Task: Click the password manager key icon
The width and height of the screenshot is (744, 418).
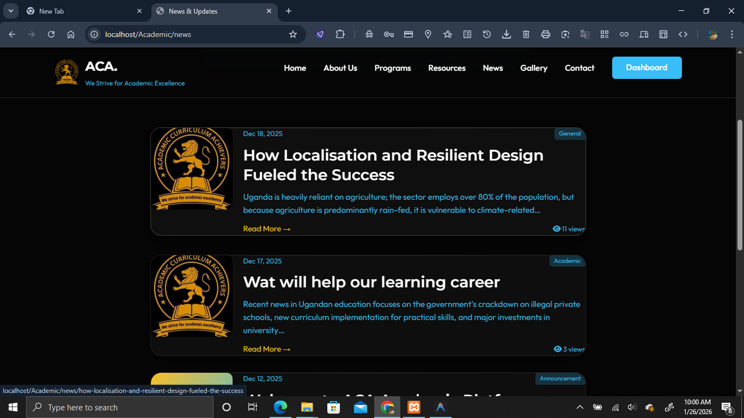Action: click(389, 34)
